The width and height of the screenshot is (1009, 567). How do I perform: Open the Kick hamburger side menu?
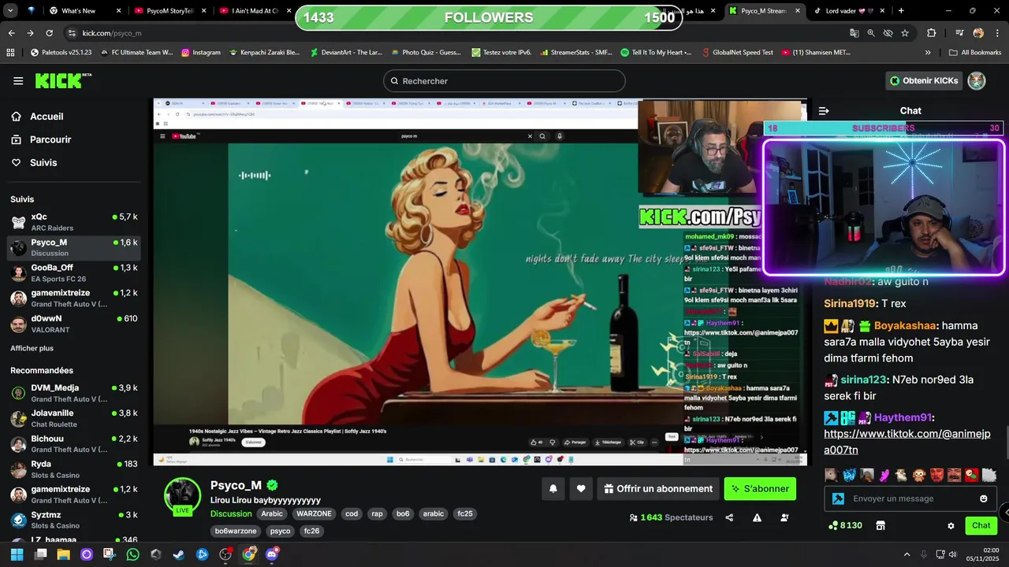18,81
